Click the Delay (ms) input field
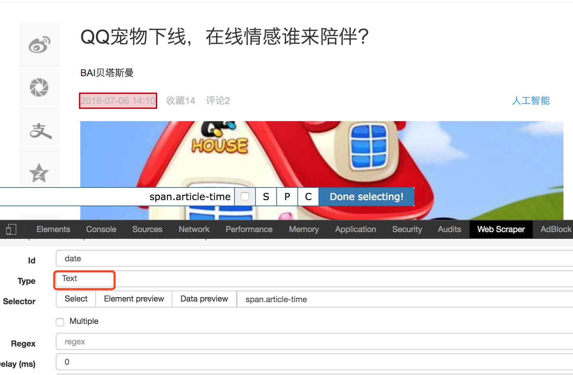The height and width of the screenshot is (375, 573). [314, 362]
